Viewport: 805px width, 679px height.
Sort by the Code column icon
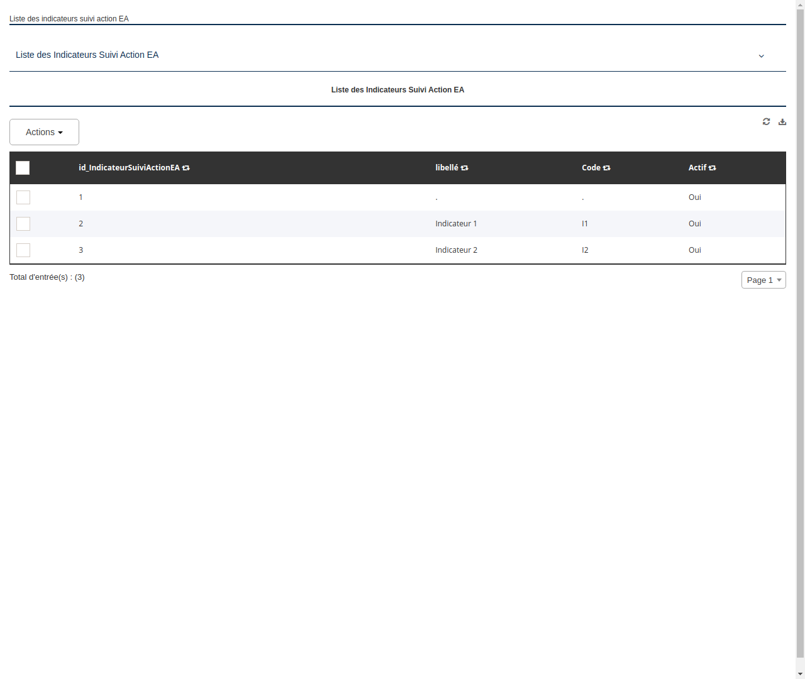click(606, 168)
